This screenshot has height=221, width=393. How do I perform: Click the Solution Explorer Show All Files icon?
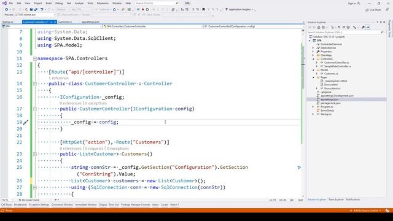coord(348,27)
